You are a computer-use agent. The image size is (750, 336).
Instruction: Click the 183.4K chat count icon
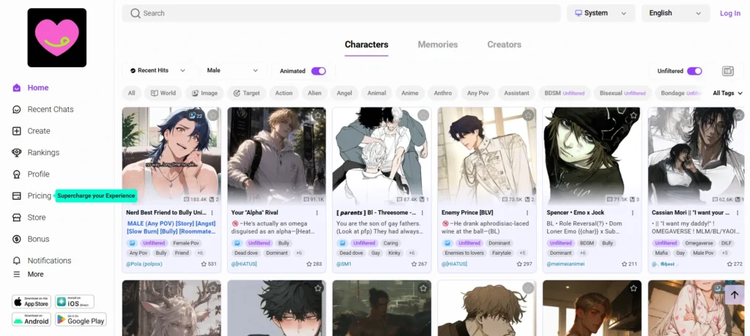point(186,199)
